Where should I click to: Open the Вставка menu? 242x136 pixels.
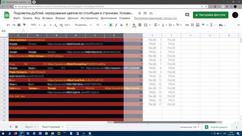coord(47,18)
